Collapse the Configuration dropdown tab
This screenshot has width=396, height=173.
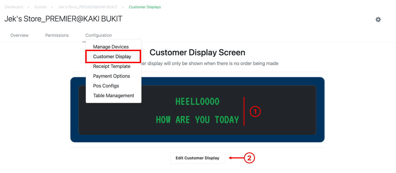tap(98, 35)
